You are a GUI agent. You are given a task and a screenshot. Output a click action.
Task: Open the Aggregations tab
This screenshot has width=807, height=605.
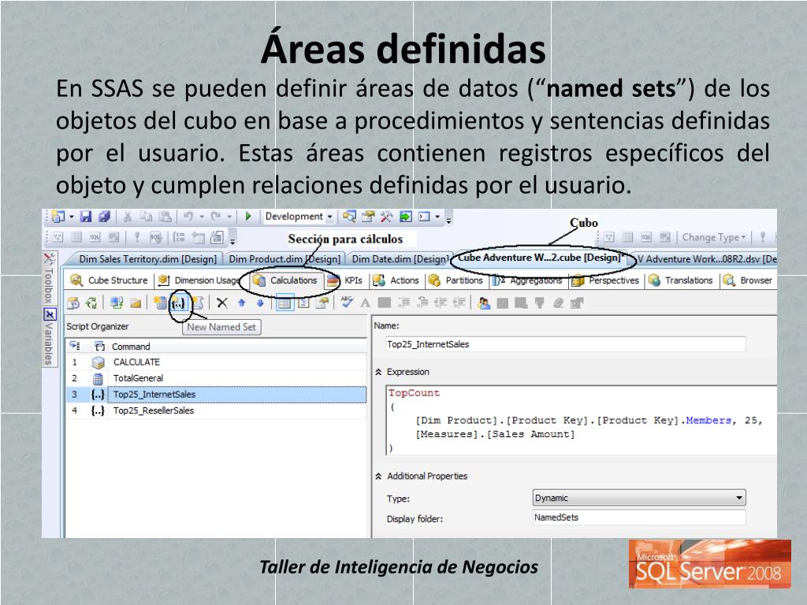coord(527,280)
